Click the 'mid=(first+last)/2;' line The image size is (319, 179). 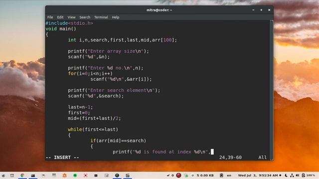(94, 118)
